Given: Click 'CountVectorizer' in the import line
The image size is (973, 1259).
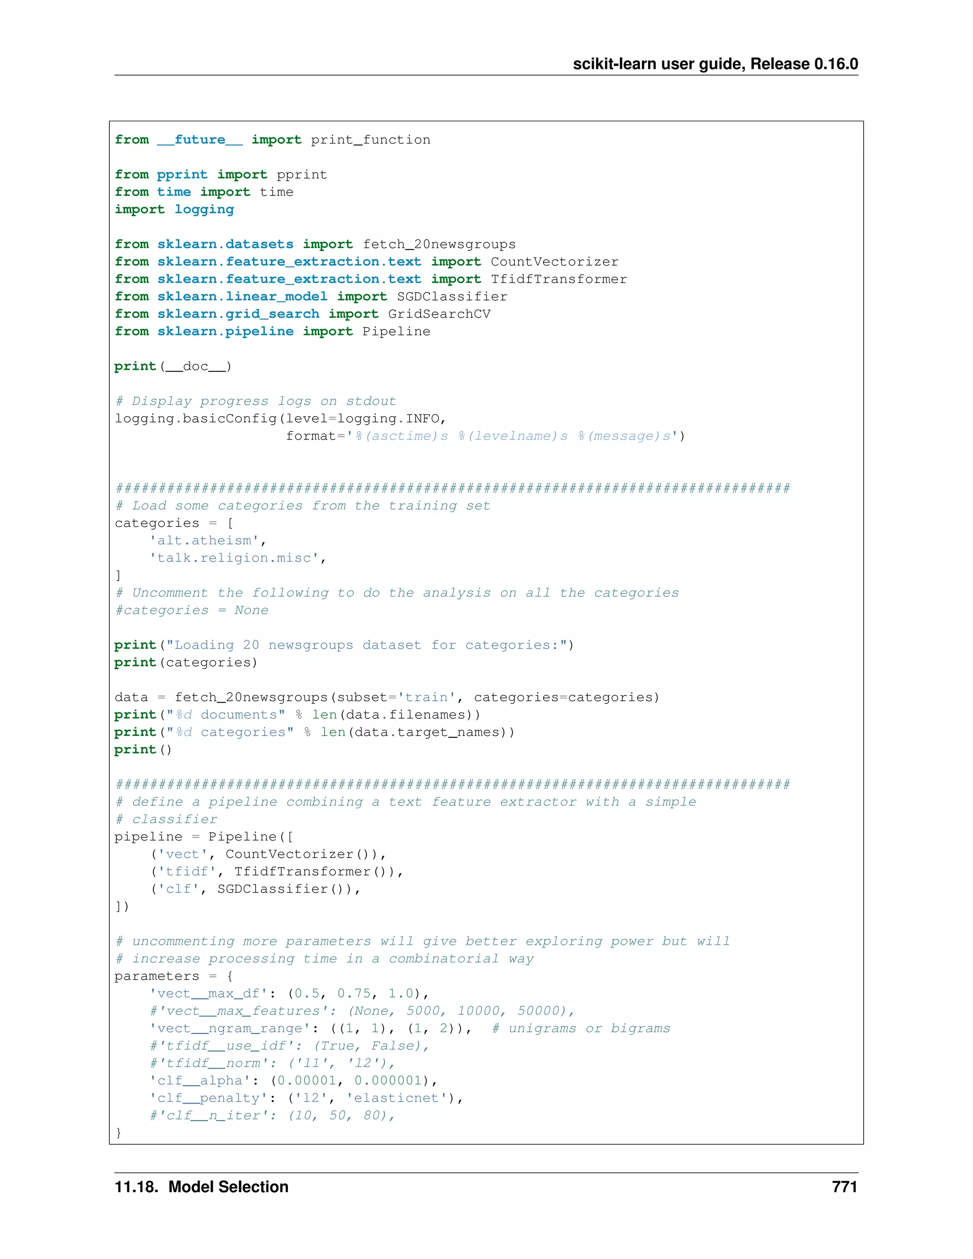Looking at the screenshot, I should (554, 262).
